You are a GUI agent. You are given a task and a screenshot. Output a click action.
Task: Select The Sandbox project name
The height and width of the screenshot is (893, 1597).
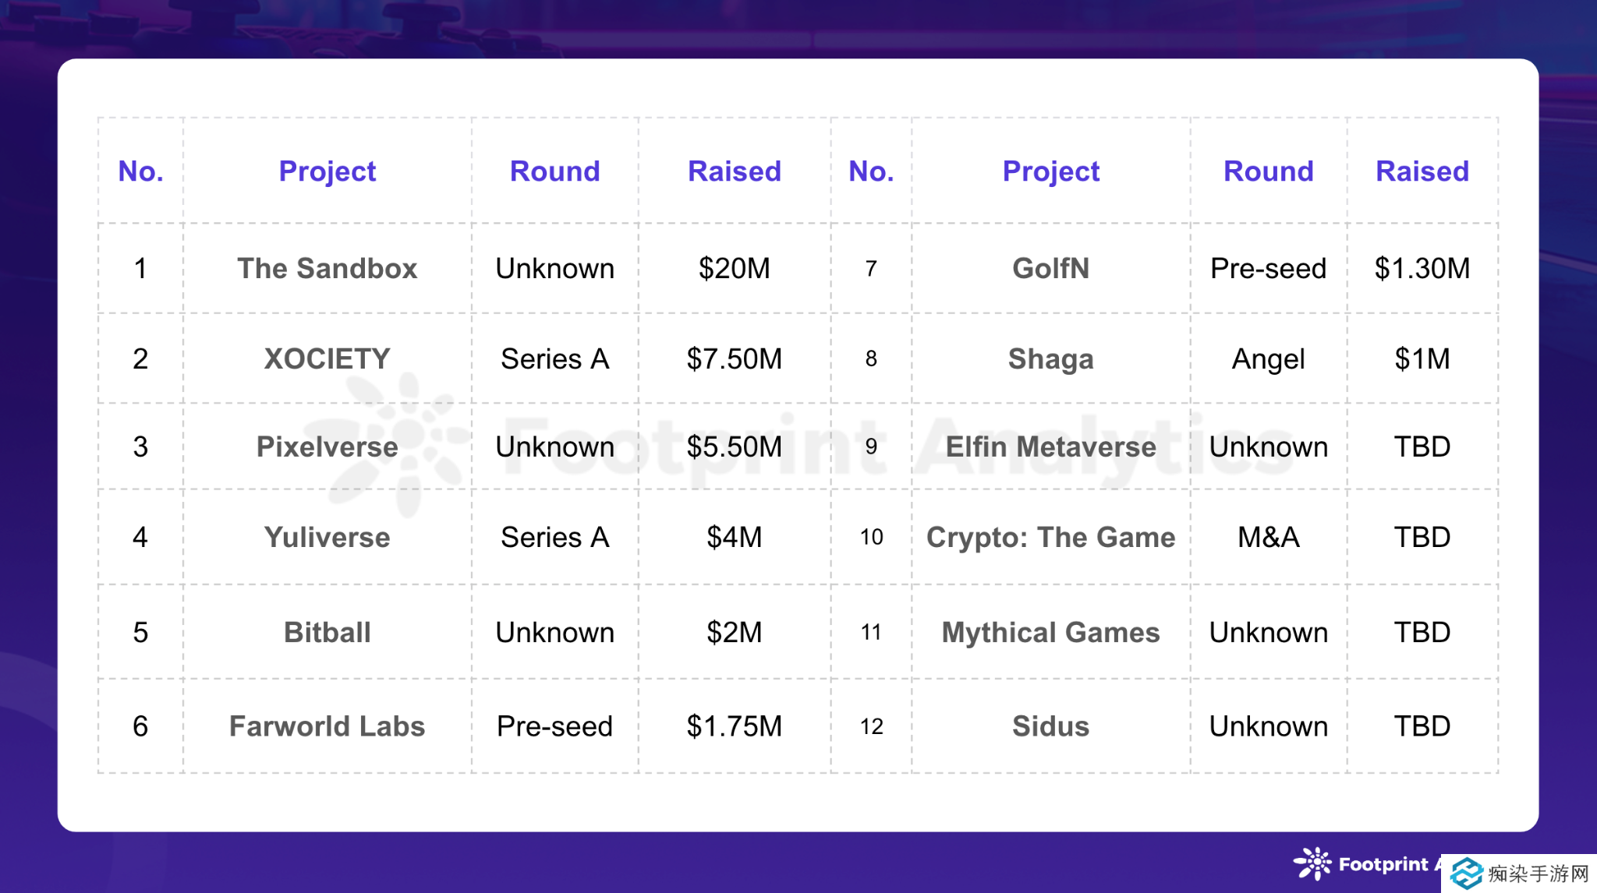point(327,269)
